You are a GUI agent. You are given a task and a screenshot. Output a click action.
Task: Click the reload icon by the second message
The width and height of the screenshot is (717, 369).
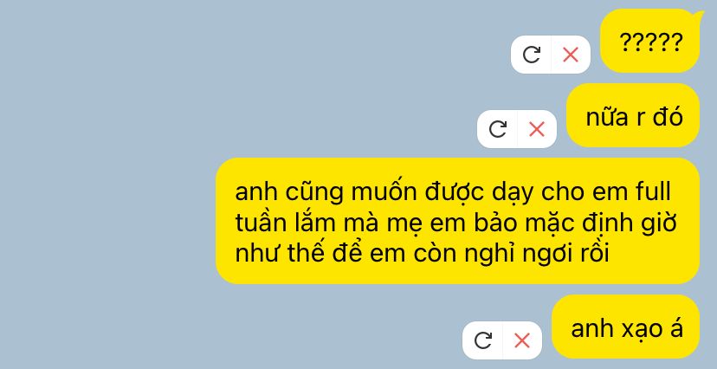pyautogui.click(x=498, y=129)
